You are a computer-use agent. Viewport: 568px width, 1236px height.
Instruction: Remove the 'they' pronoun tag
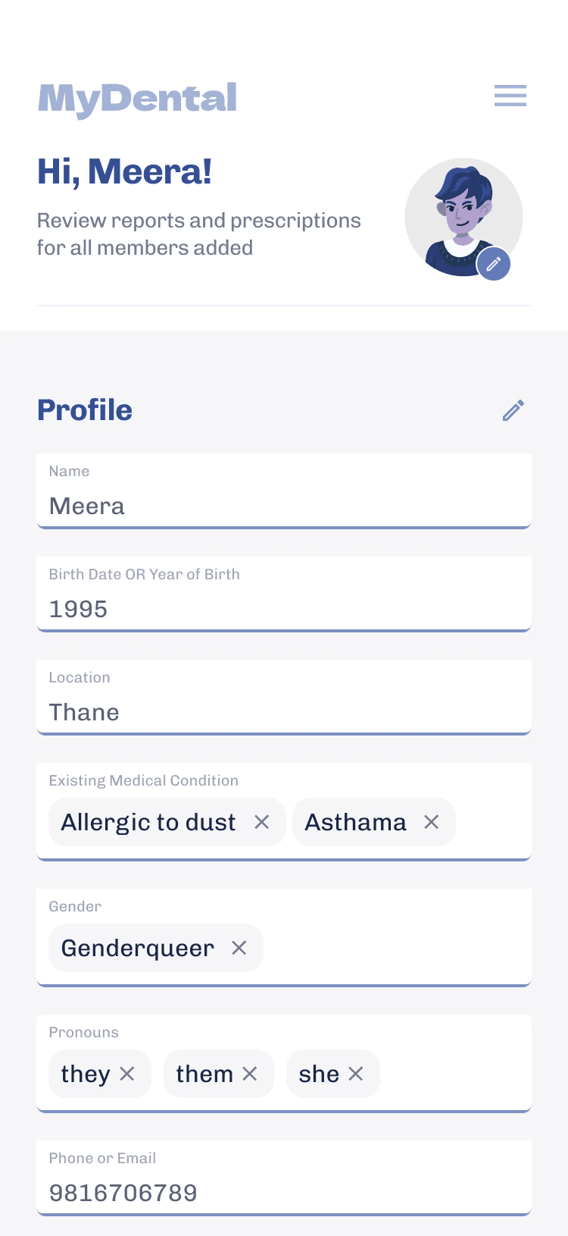point(127,1074)
